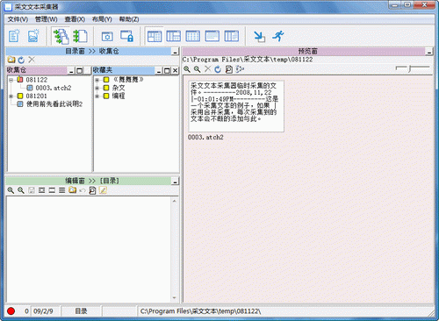Minimize the 预览窗 preview panel
439x321 pixels.
tap(429, 52)
